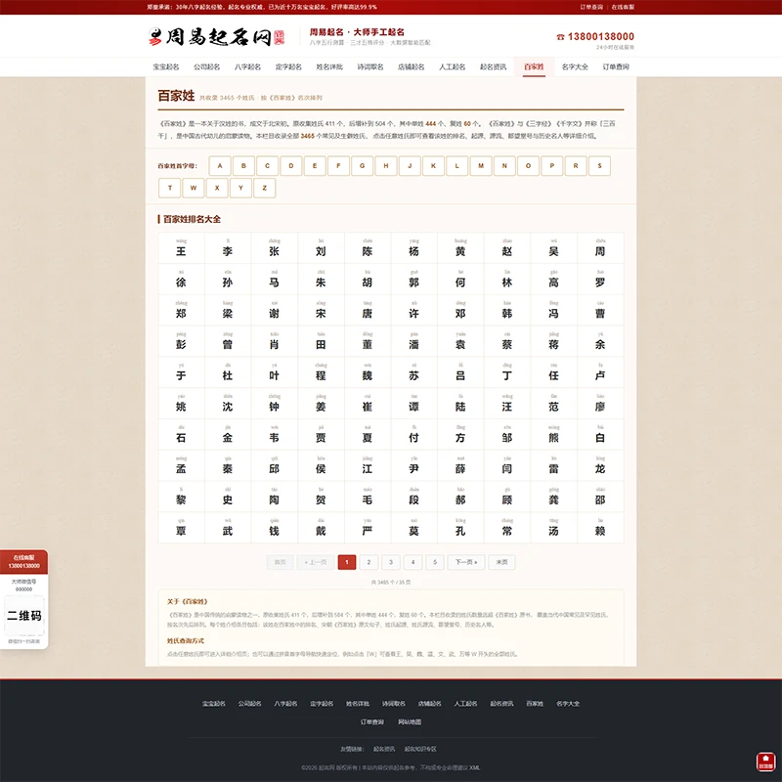
Task: Open 起名知识专区 friendly link in footer
Action: [x=420, y=749]
